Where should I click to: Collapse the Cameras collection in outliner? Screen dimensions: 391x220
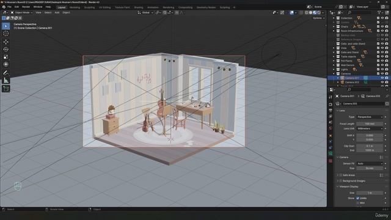point(334,73)
